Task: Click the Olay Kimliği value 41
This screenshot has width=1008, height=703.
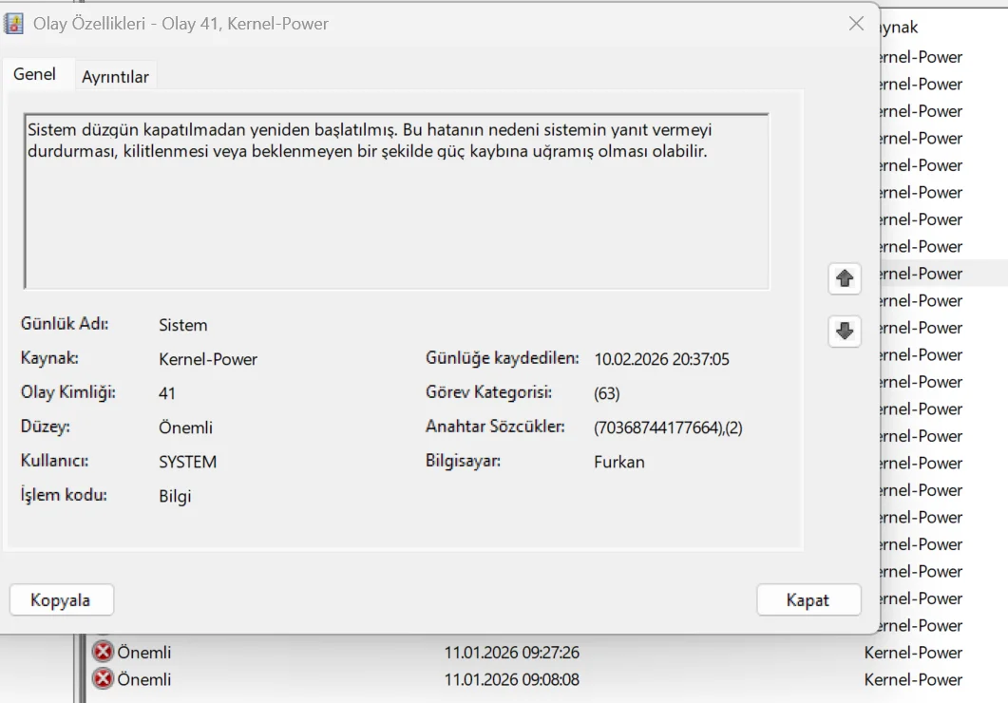Action: [167, 393]
